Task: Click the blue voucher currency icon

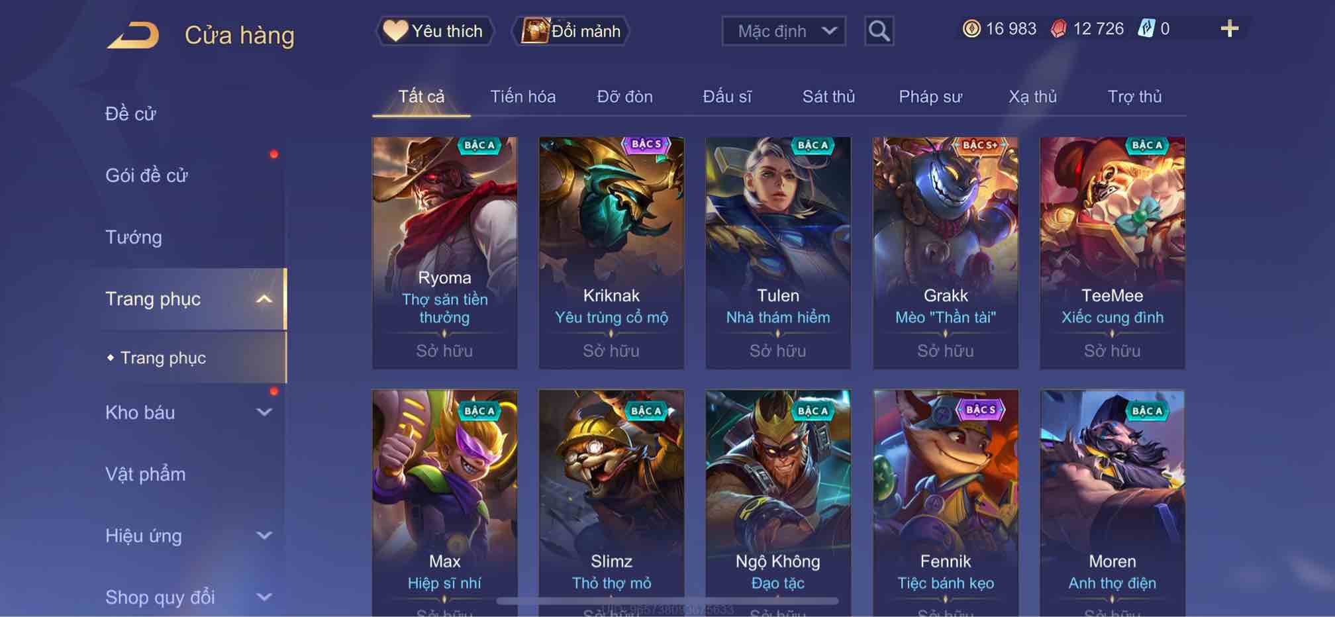Action: click(x=1146, y=28)
